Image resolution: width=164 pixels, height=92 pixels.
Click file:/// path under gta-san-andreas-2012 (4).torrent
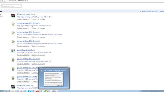click(x=39, y=35)
